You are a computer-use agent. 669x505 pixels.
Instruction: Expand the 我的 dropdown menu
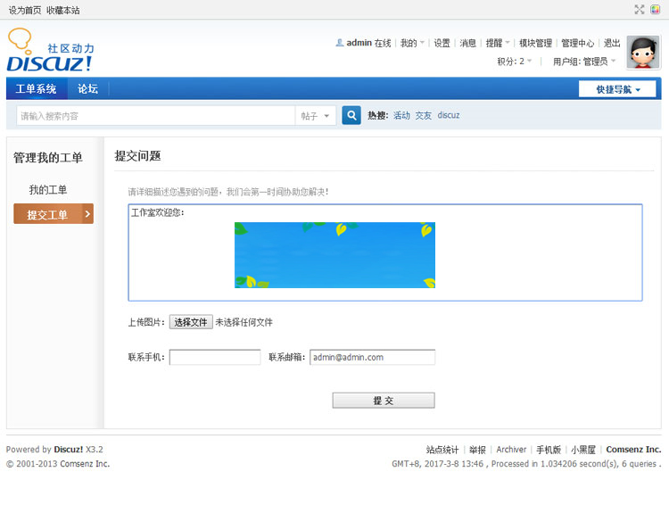[x=411, y=43]
